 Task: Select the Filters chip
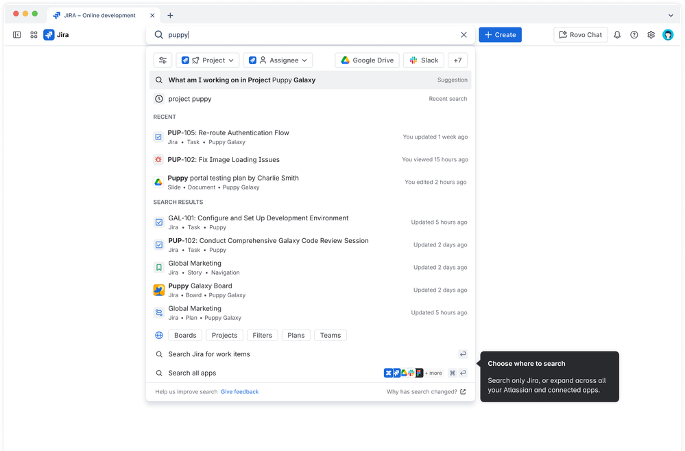click(x=262, y=336)
